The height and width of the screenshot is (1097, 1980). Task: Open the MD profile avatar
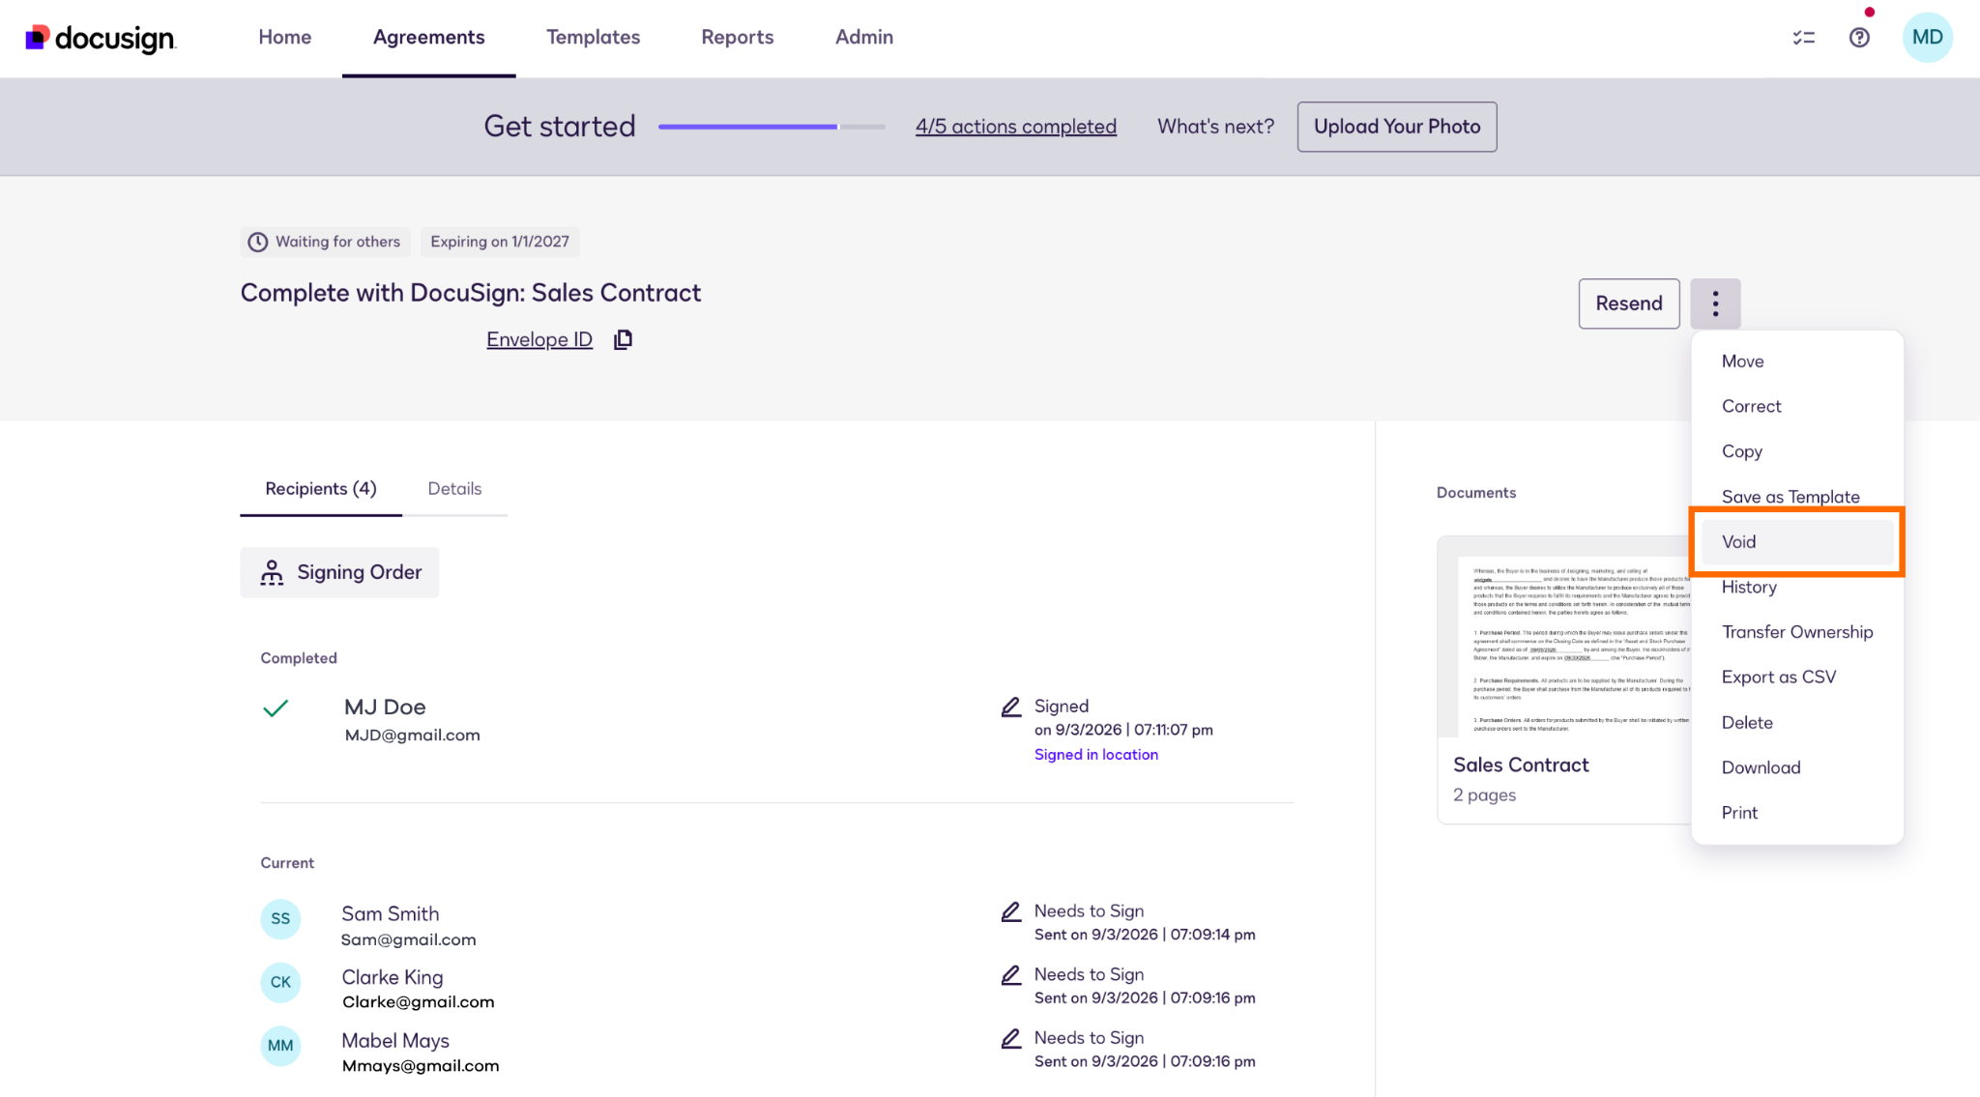point(1927,38)
